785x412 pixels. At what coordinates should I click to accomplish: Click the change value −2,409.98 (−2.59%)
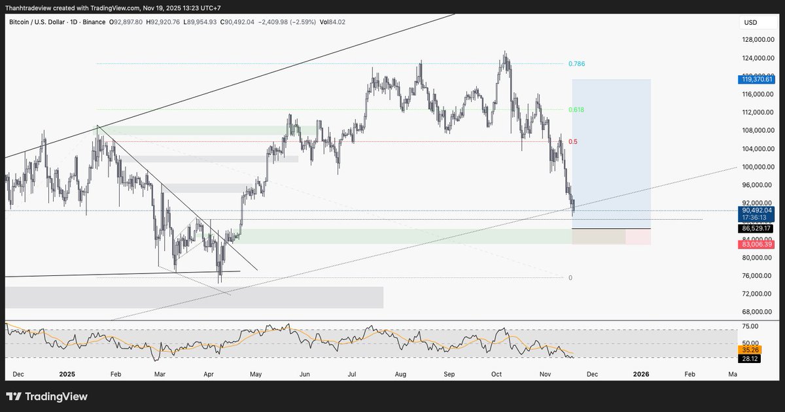tap(288, 22)
